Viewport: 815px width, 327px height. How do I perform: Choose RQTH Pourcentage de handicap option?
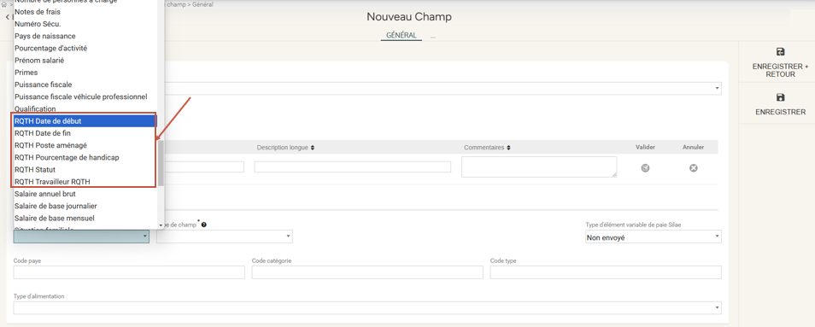point(85,157)
